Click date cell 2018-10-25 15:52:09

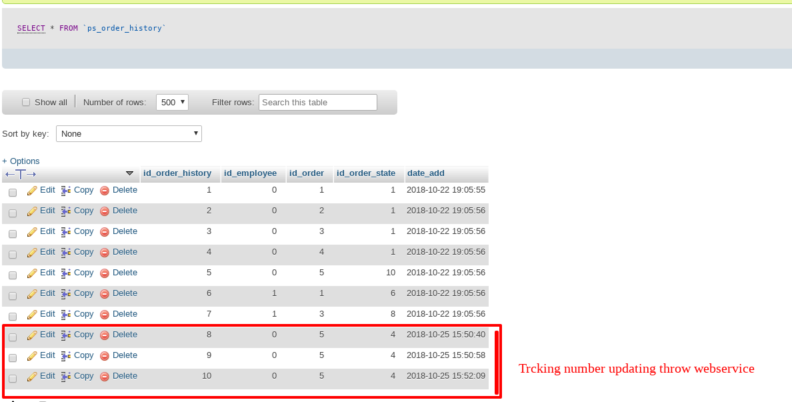[446, 376]
